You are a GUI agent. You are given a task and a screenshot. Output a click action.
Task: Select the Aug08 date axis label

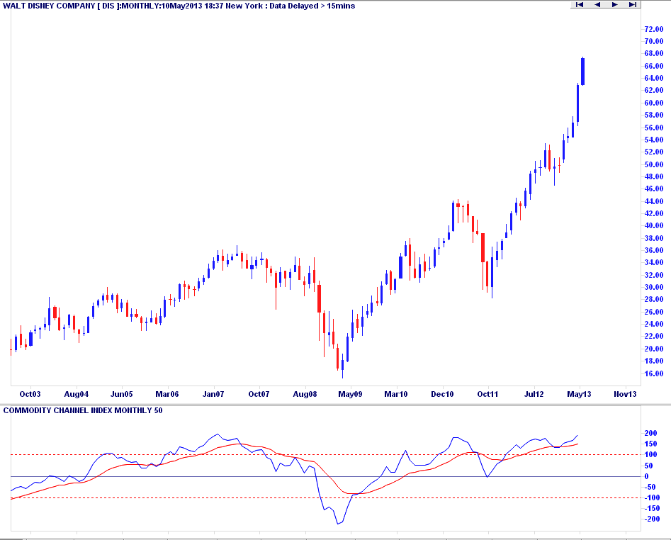click(305, 394)
